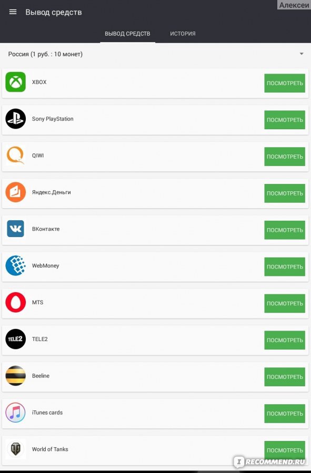Tap the black TELE2 logo icon
The image size is (311, 473).
[16, 339]
